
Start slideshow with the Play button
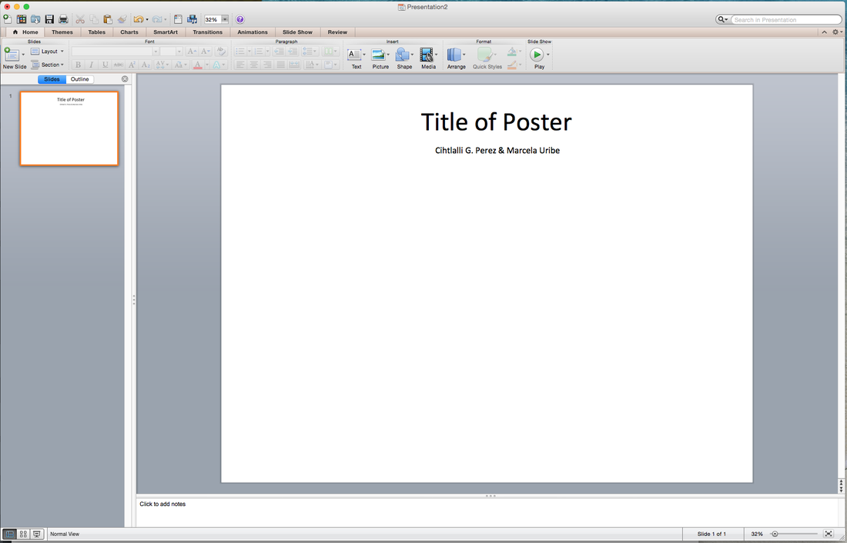(x=537, y=55)
